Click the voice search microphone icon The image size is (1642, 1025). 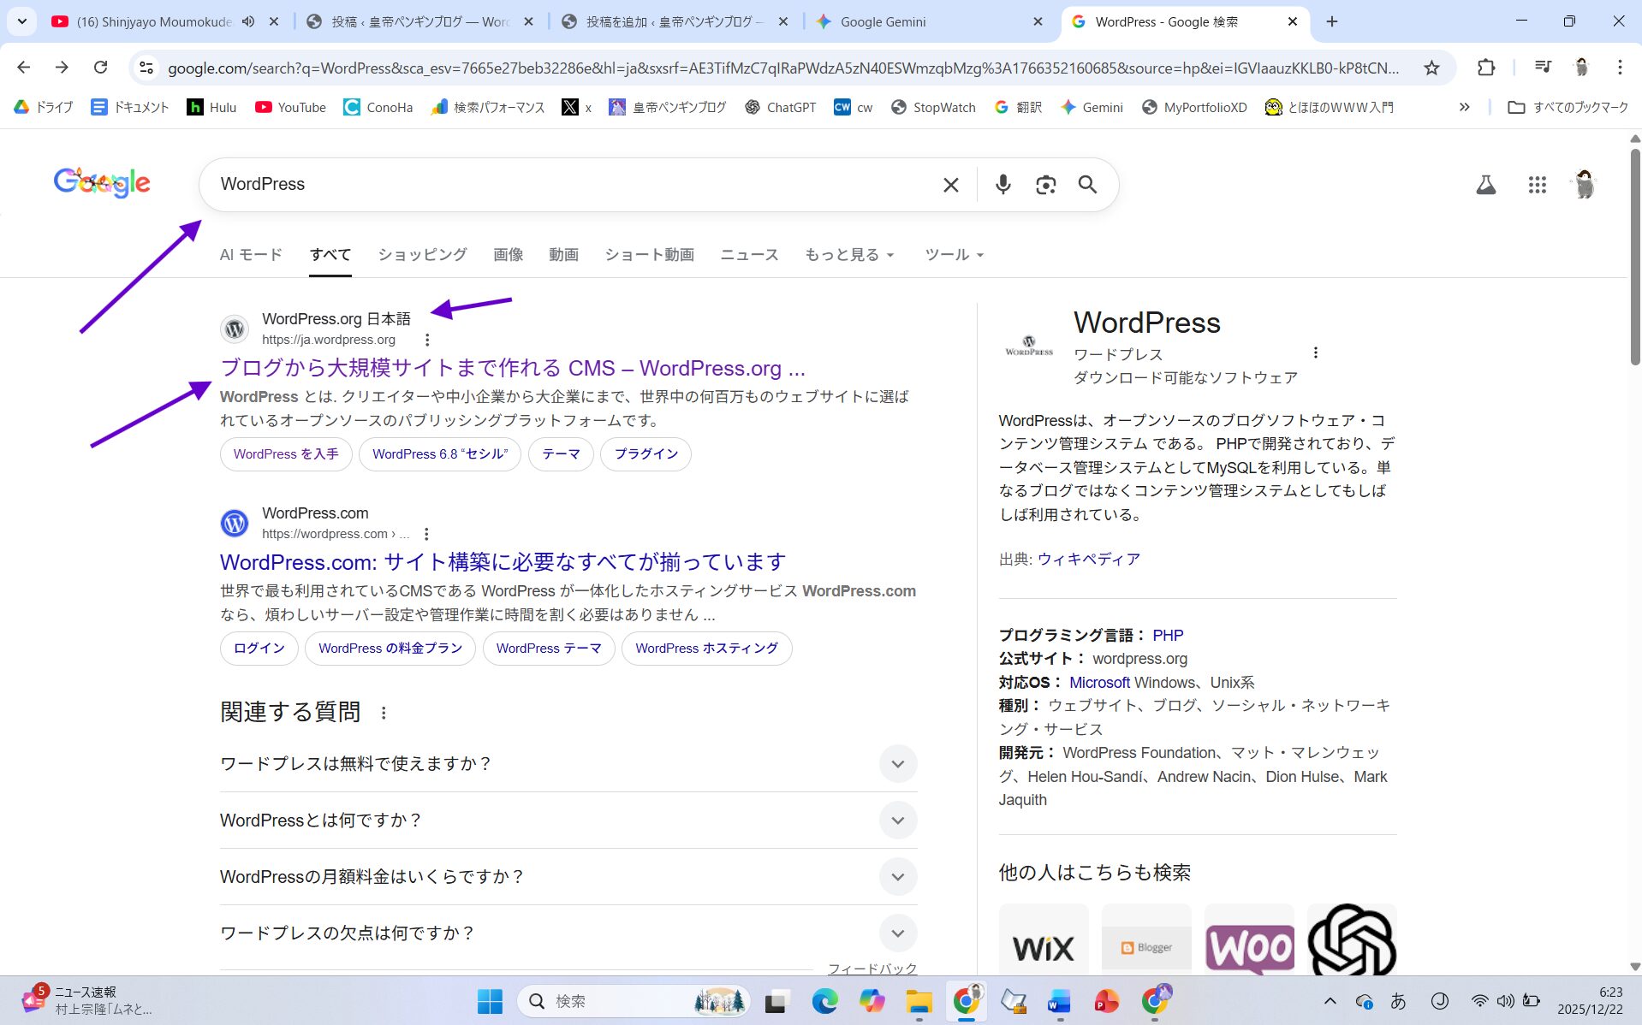click(x=1002, y=185)
